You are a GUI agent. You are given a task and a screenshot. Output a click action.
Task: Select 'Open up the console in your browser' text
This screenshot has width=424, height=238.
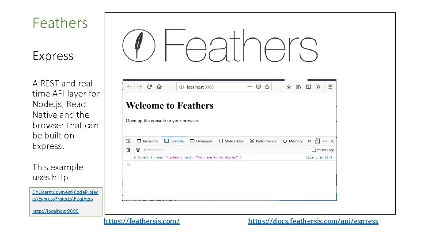pyautogui.click(x=162, y=121)
